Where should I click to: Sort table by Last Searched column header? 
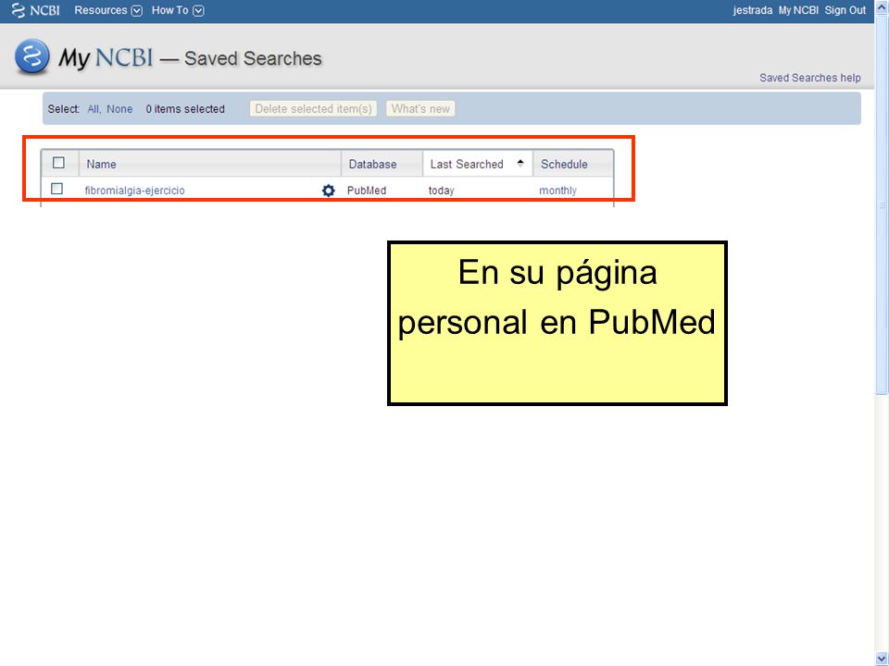(478, 164)
